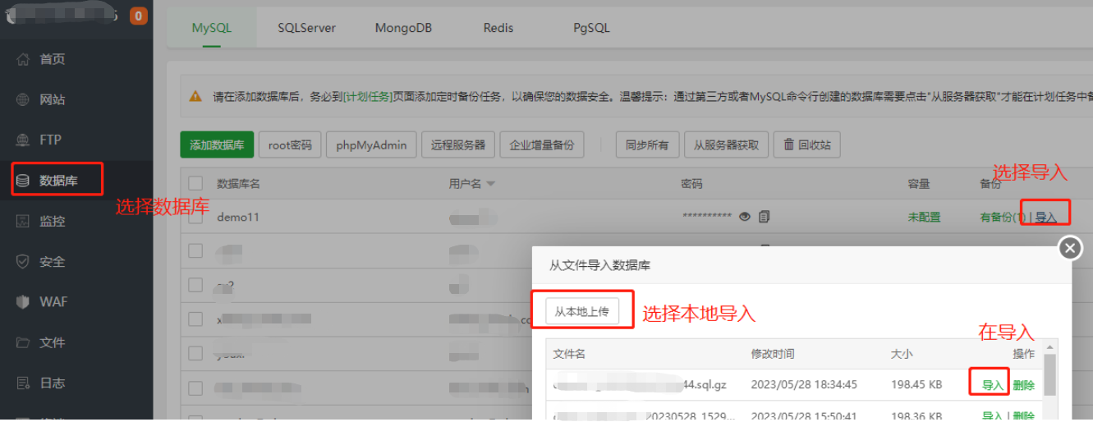This screenshot has height=422, width=1093.
Task: Click the demo11 database name
Action: 238,217
